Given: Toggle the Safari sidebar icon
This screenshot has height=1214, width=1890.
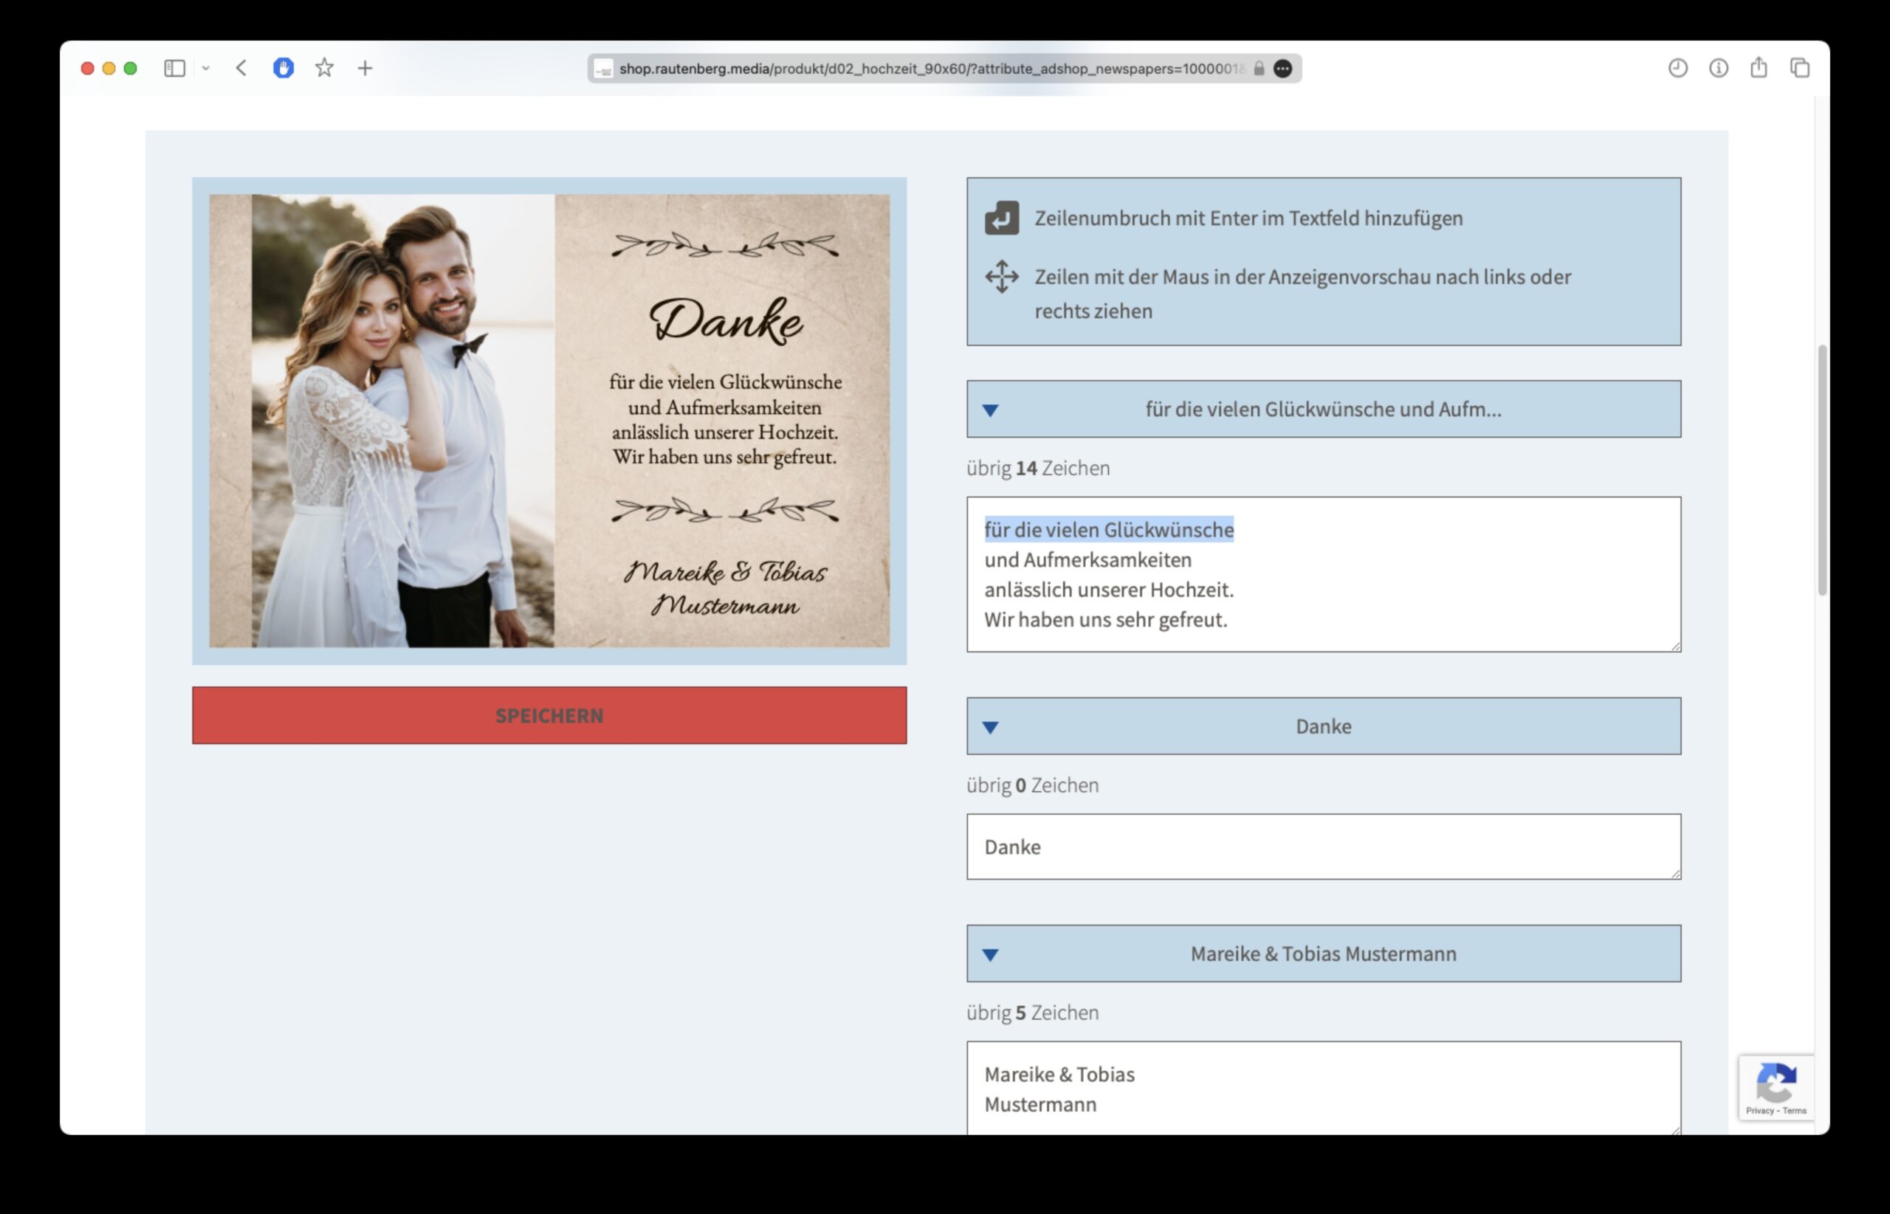Looking at the screenshot, I should 174,69.
